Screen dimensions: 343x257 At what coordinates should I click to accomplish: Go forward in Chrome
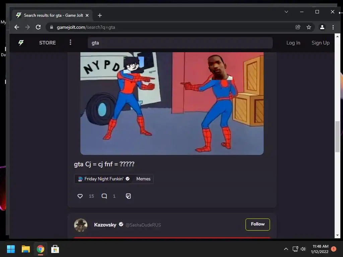point(27,27)
